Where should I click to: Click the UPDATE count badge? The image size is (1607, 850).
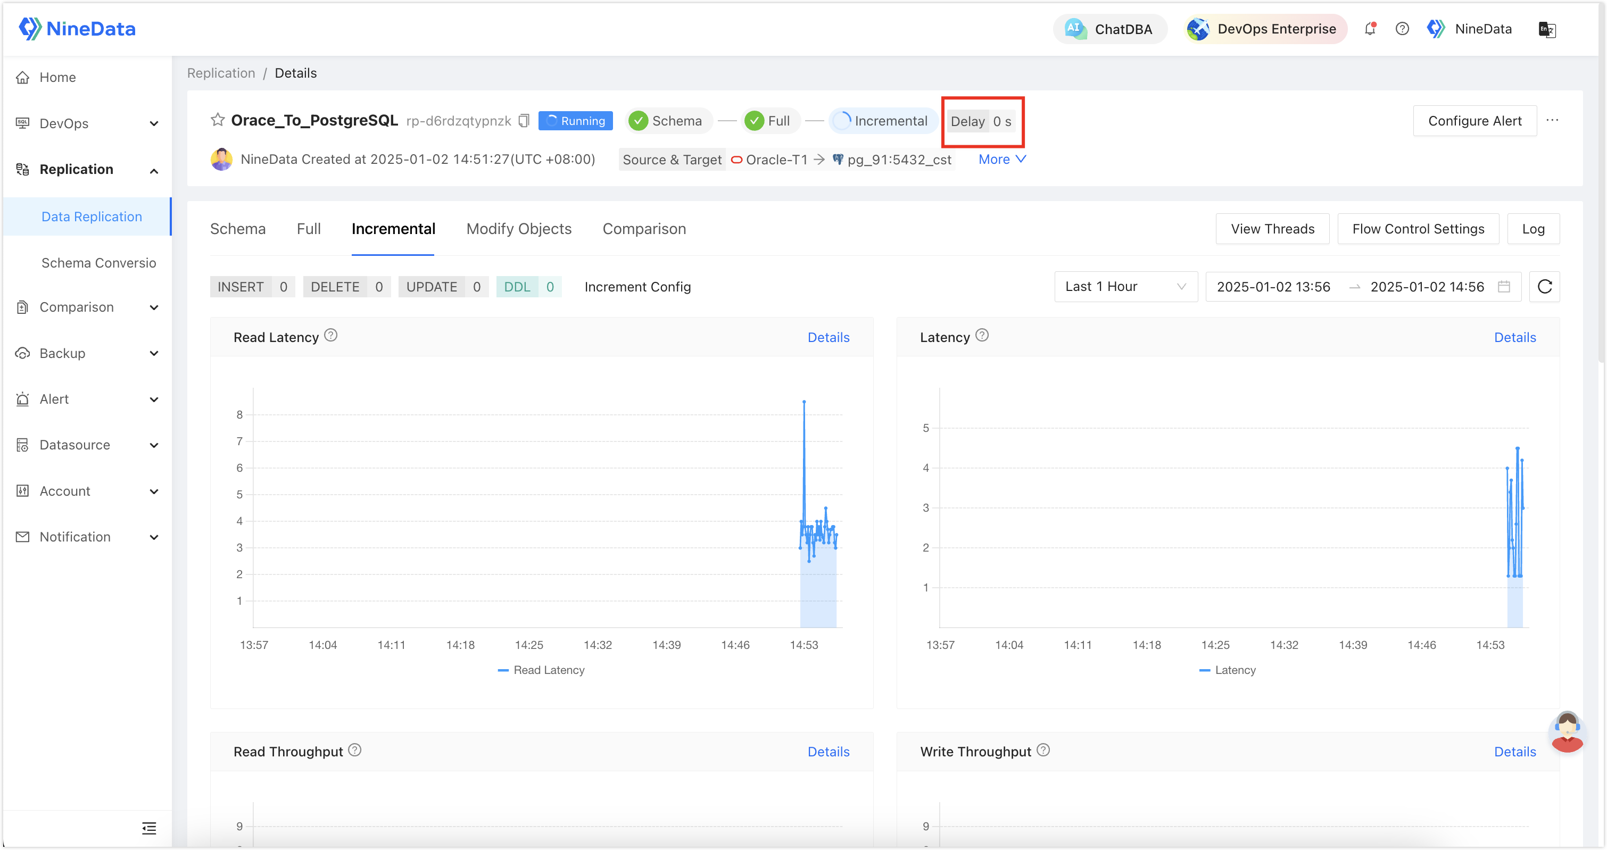tap(444, 287)
